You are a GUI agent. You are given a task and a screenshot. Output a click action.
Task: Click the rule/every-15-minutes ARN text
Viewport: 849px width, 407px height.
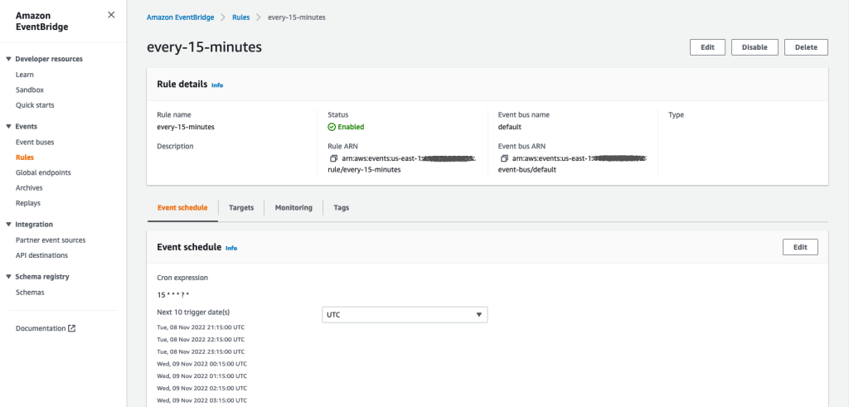click(x=365, y=169)
